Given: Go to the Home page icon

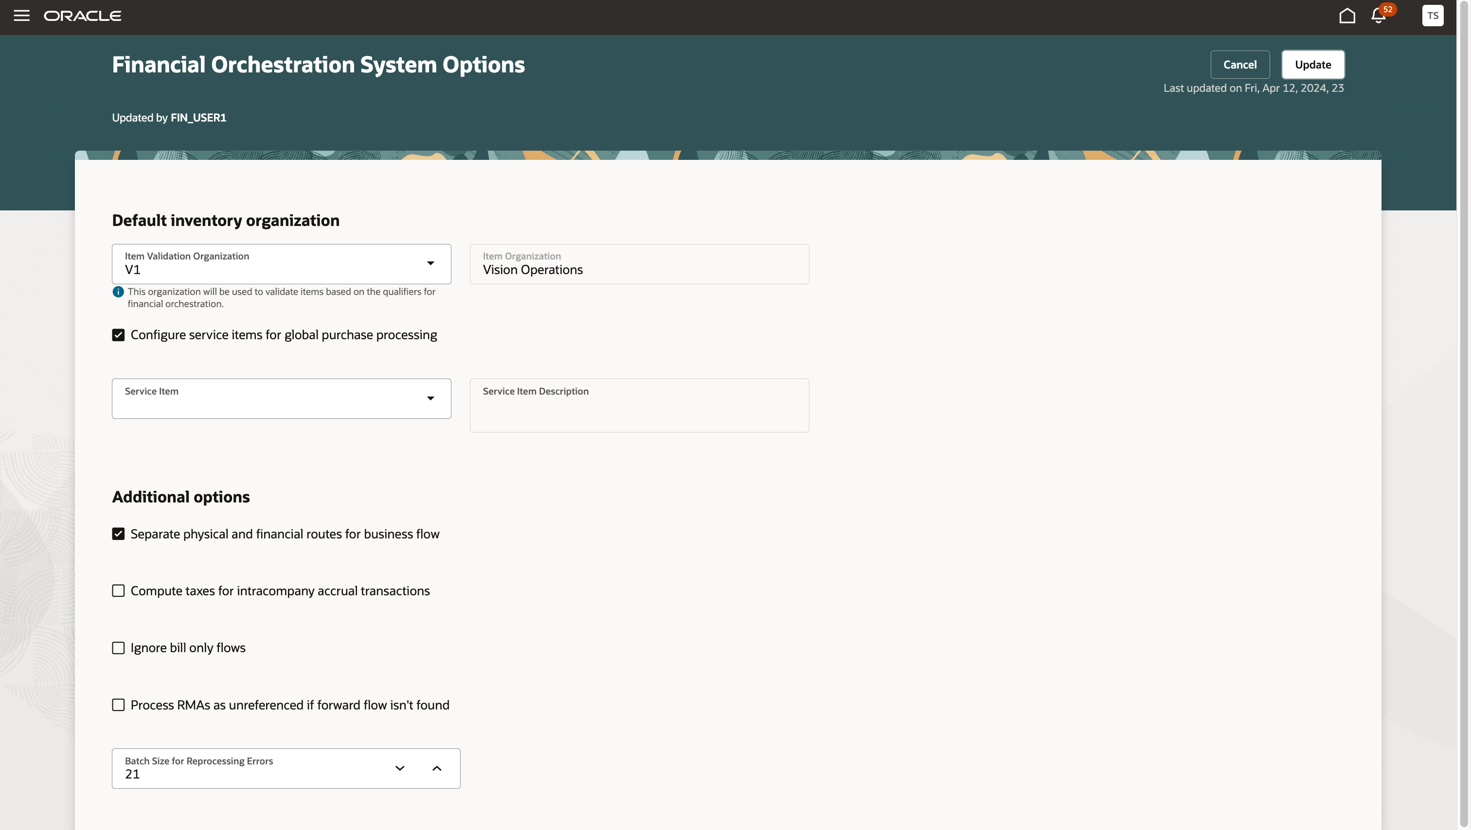Looking at the screenshot, I should 1346,16.
